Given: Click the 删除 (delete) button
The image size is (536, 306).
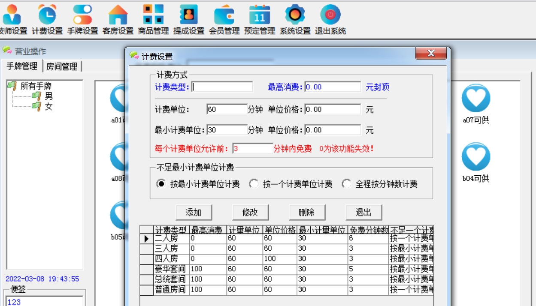Looking at the screenshot, I should [307, 212].
